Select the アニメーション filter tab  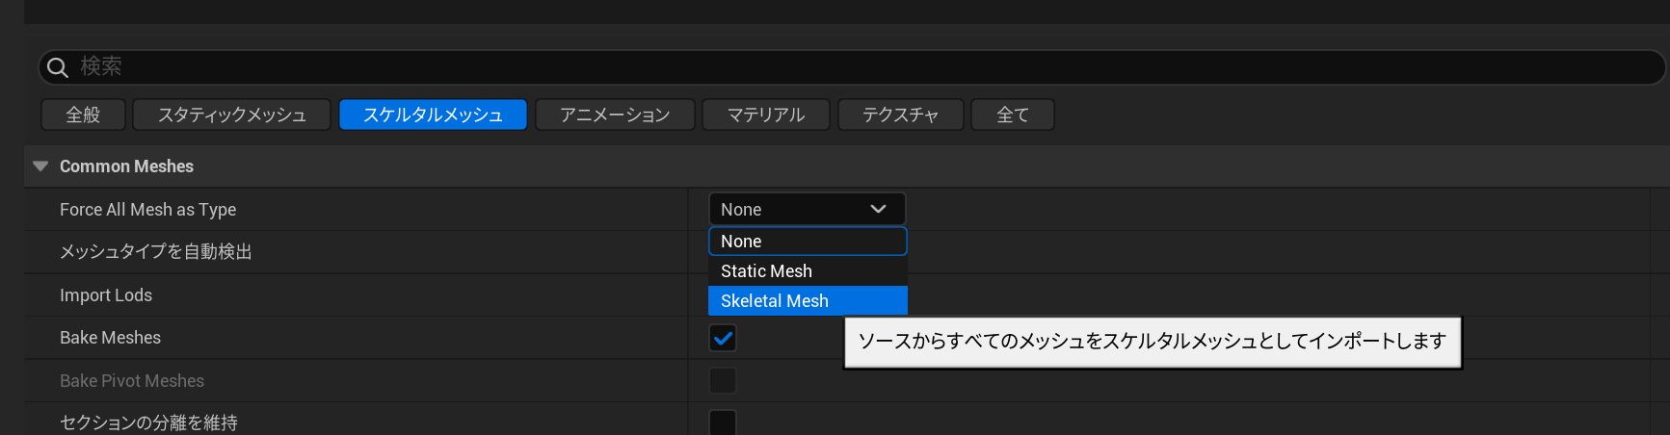coord(615,115)
